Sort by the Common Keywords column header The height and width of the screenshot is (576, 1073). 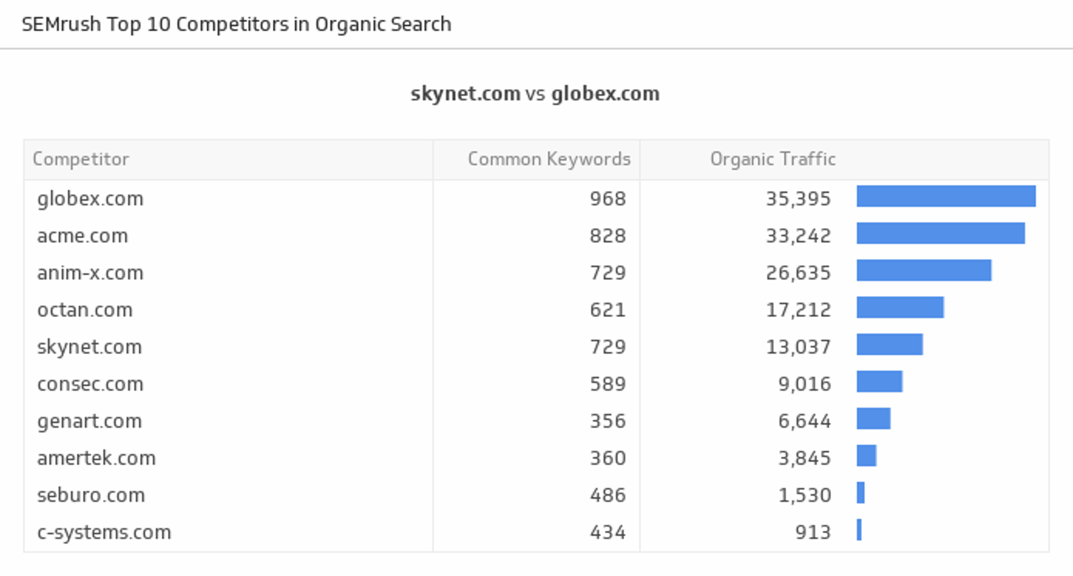click(549, 159)
